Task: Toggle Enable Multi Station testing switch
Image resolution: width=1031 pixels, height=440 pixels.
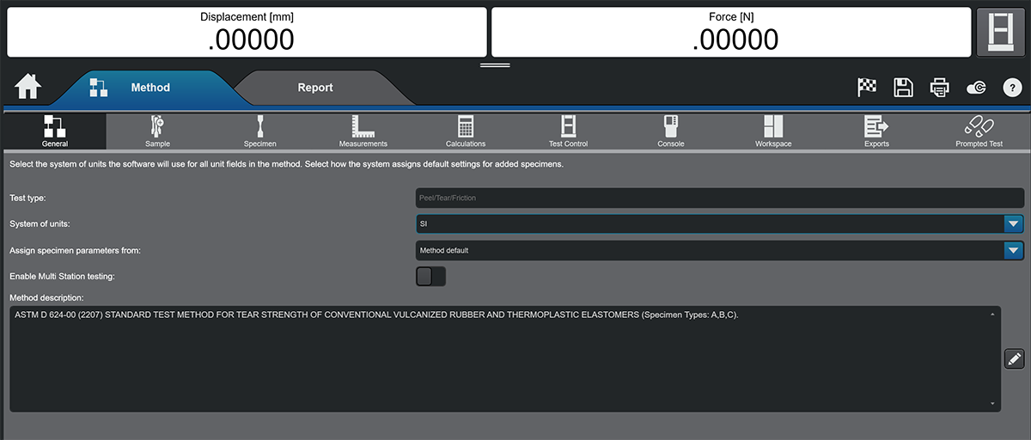Action: click(x=430, y=277)
